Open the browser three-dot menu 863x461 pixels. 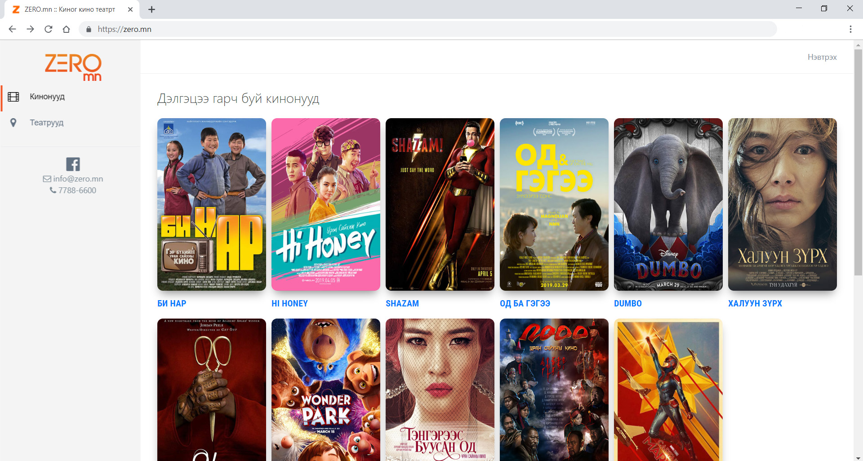point(850,29)
